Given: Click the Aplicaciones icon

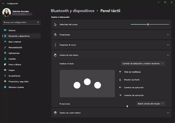Looking at the screenshot, I should click(x=5, y=53).
